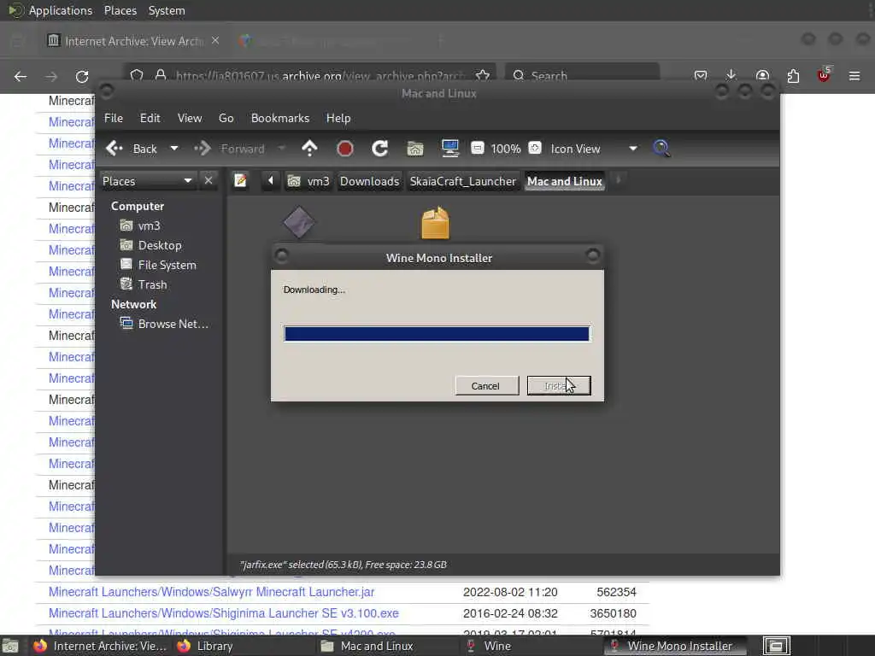This screenshot has width=875, height=656.
Task: Reset zoom by clicking 100%
Action: (506, 149)
